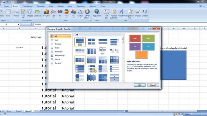Image resolution: width=207 pixels, height=116 pixels.
Task: Select the Hierarchy SmartArt category
Action: [60, 52]
